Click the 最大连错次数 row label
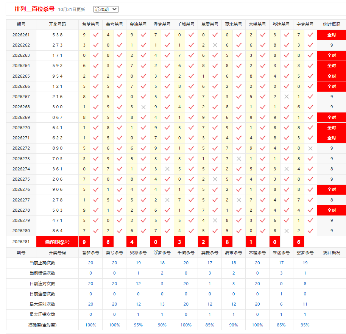346x334 pixels. click(42, 314)
